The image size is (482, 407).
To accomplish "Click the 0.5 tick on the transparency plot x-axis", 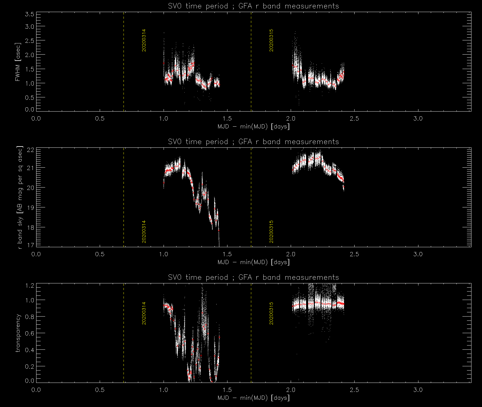I will [x=100, y=390].
